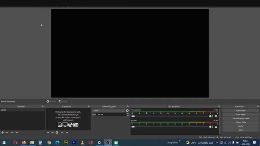
Task: Open scene transition settings gear
Action: pyautogui.click(x=127, y=111)
